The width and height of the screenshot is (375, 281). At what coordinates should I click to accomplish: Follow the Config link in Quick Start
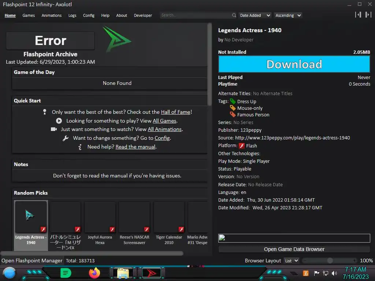point(162,138)
